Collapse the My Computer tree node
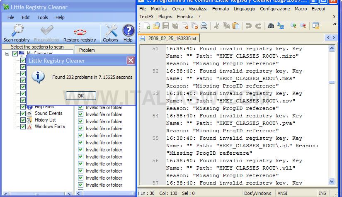Image resolution: width=342 pixels, height=197 pixels. [7, 54]
